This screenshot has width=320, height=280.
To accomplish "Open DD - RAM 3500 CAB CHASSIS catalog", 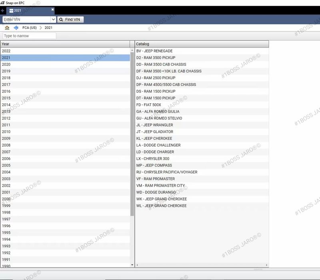I will point(202,64).
